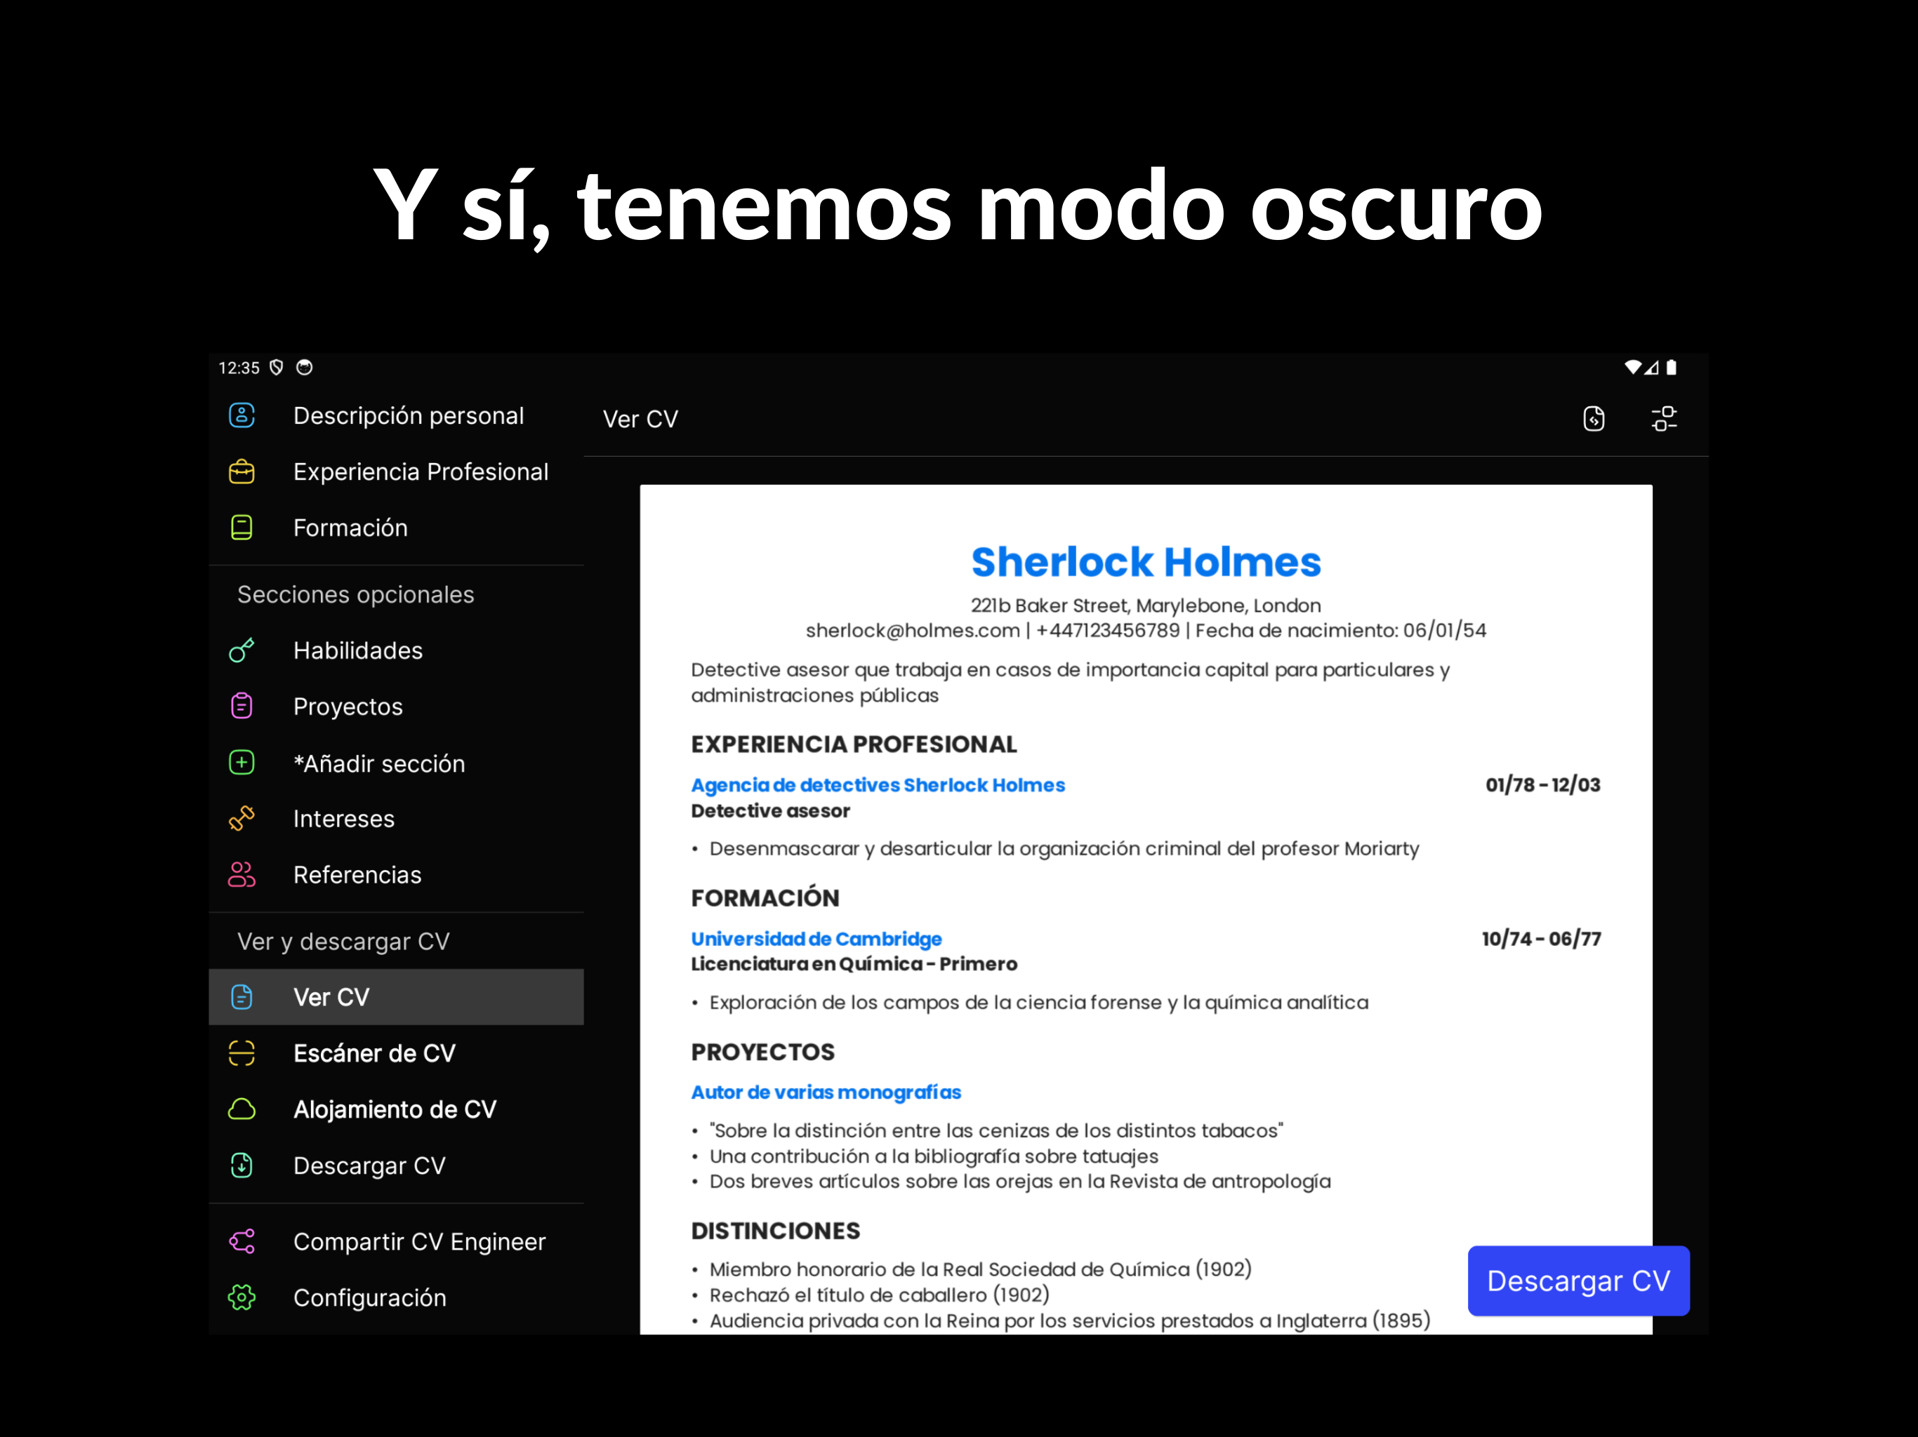Click the Secciones opcionales header

pyautogui.click(x=355, y=594)
